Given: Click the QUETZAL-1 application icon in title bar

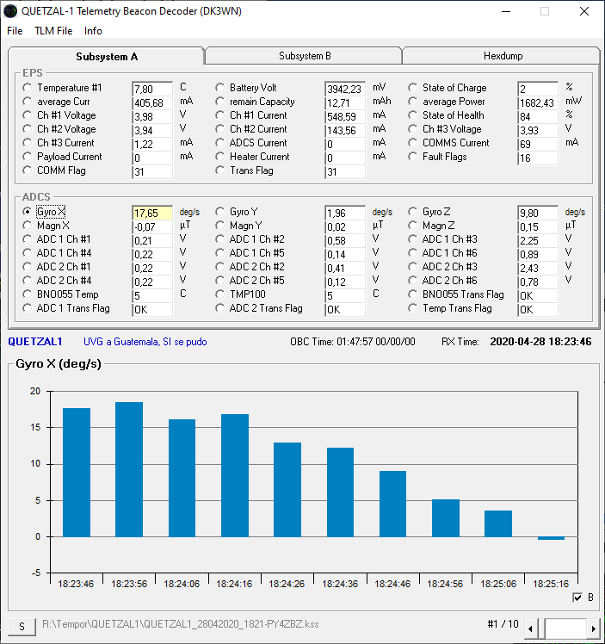Looking at the screenshot, I should [10, 11].
